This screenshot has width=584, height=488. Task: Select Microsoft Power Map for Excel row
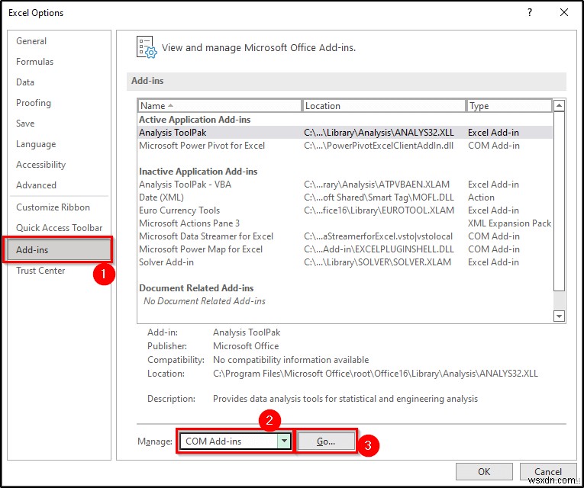tap(345, 249)
